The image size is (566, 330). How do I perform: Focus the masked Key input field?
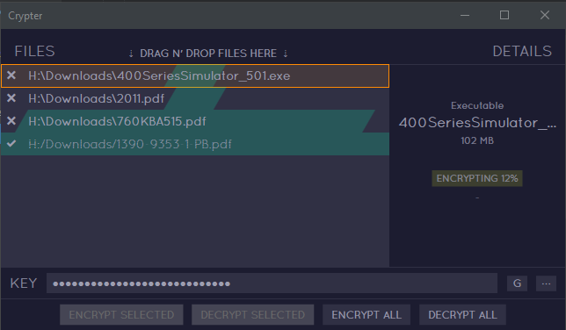pos(272,283)
